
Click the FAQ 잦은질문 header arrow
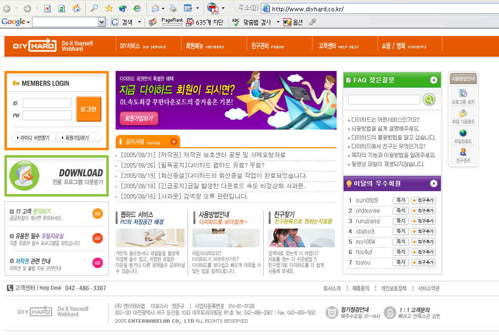[x=434, y=80]
